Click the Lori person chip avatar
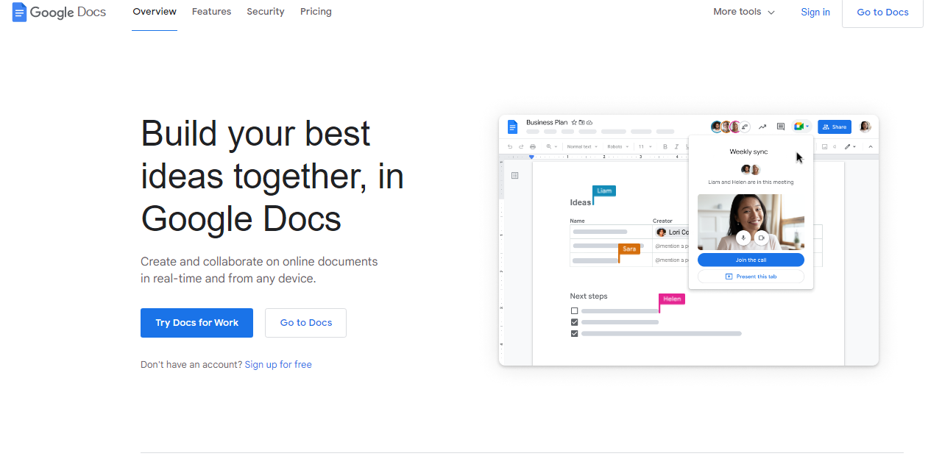The width and height of the screenshot is (928, 459). click(x=662, y=232)
